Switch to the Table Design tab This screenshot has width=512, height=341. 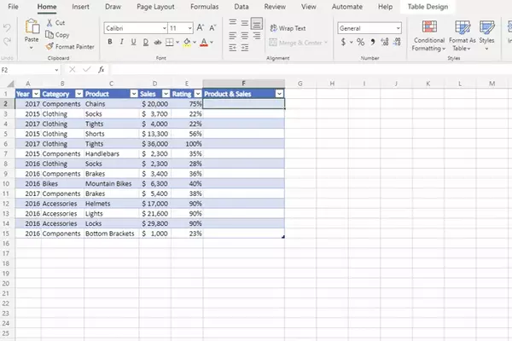coord(428,7)
